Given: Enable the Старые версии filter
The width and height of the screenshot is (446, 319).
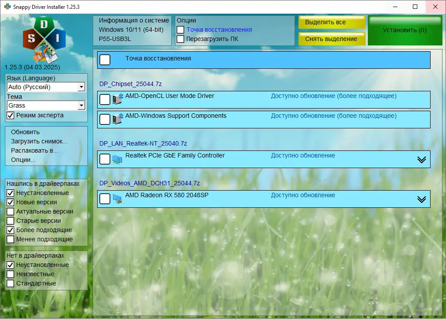Looking at the screenshot, I should click(x=11, y=221).
